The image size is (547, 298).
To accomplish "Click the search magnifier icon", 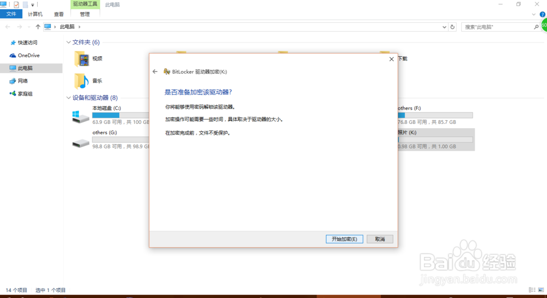I will [536, 27].
